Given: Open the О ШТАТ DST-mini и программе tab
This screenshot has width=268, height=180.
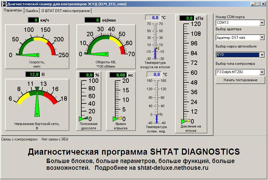Looking at the screenshot, I should [66, 10].
